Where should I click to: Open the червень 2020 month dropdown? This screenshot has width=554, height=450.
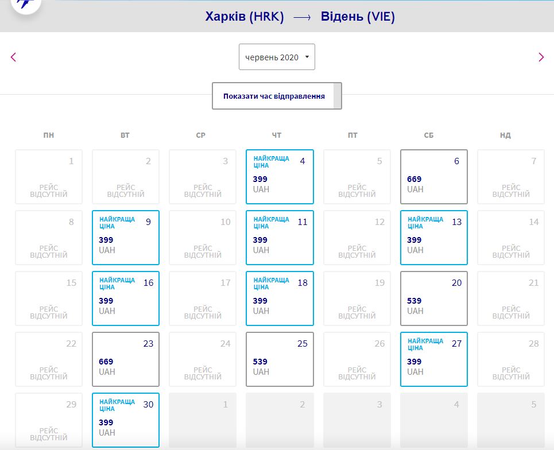pos(277,57)
